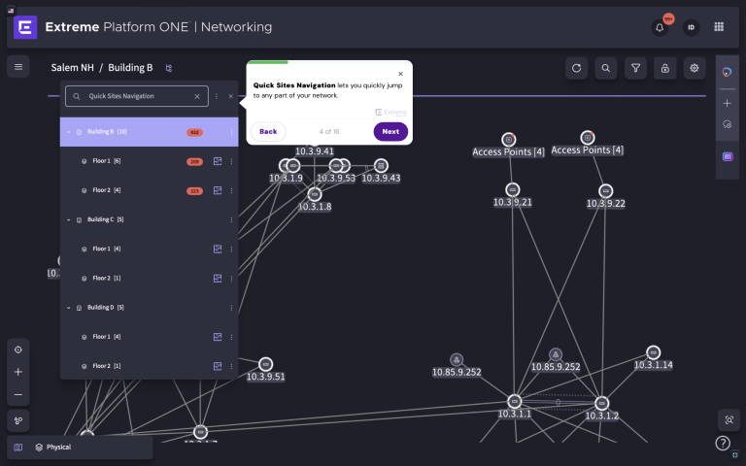This screenshot has width=746, height=466.
Task: Open topology settings gear
Action: coord(695,68)
